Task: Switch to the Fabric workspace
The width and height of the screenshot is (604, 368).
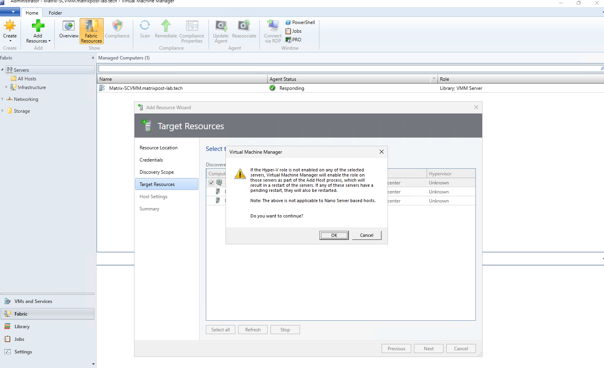Action: (47, 314)
